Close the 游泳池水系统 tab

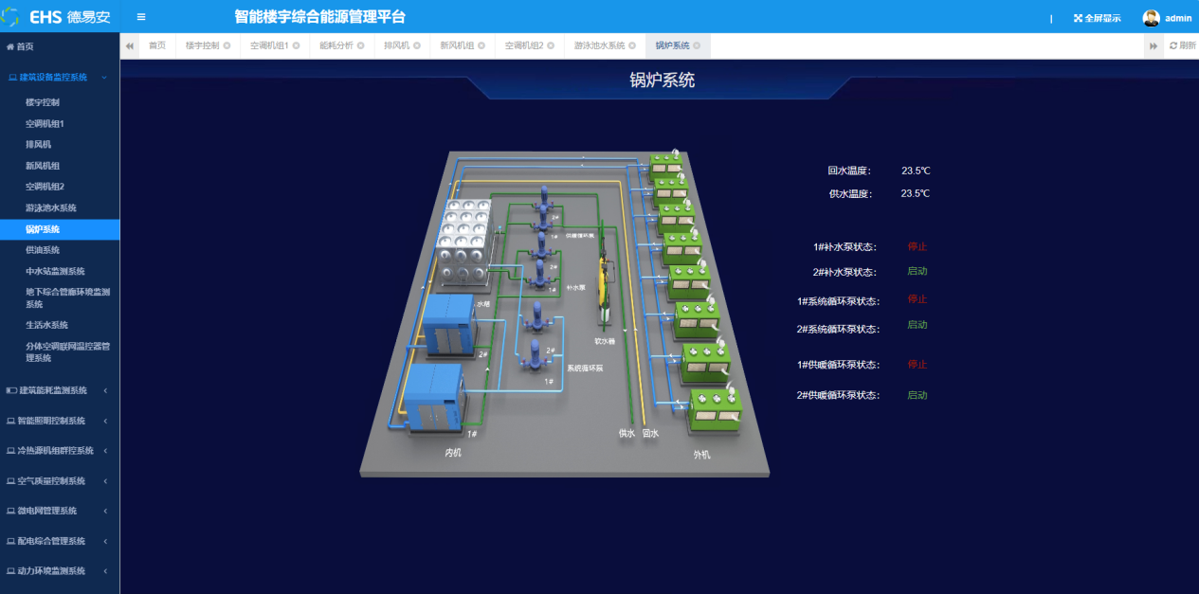[x=632, y=45]
